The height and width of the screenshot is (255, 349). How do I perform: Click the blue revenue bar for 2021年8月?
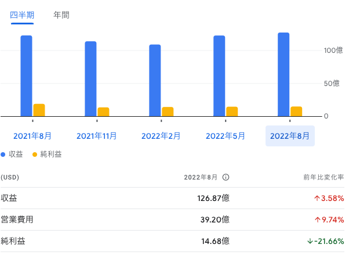[26, 76]
